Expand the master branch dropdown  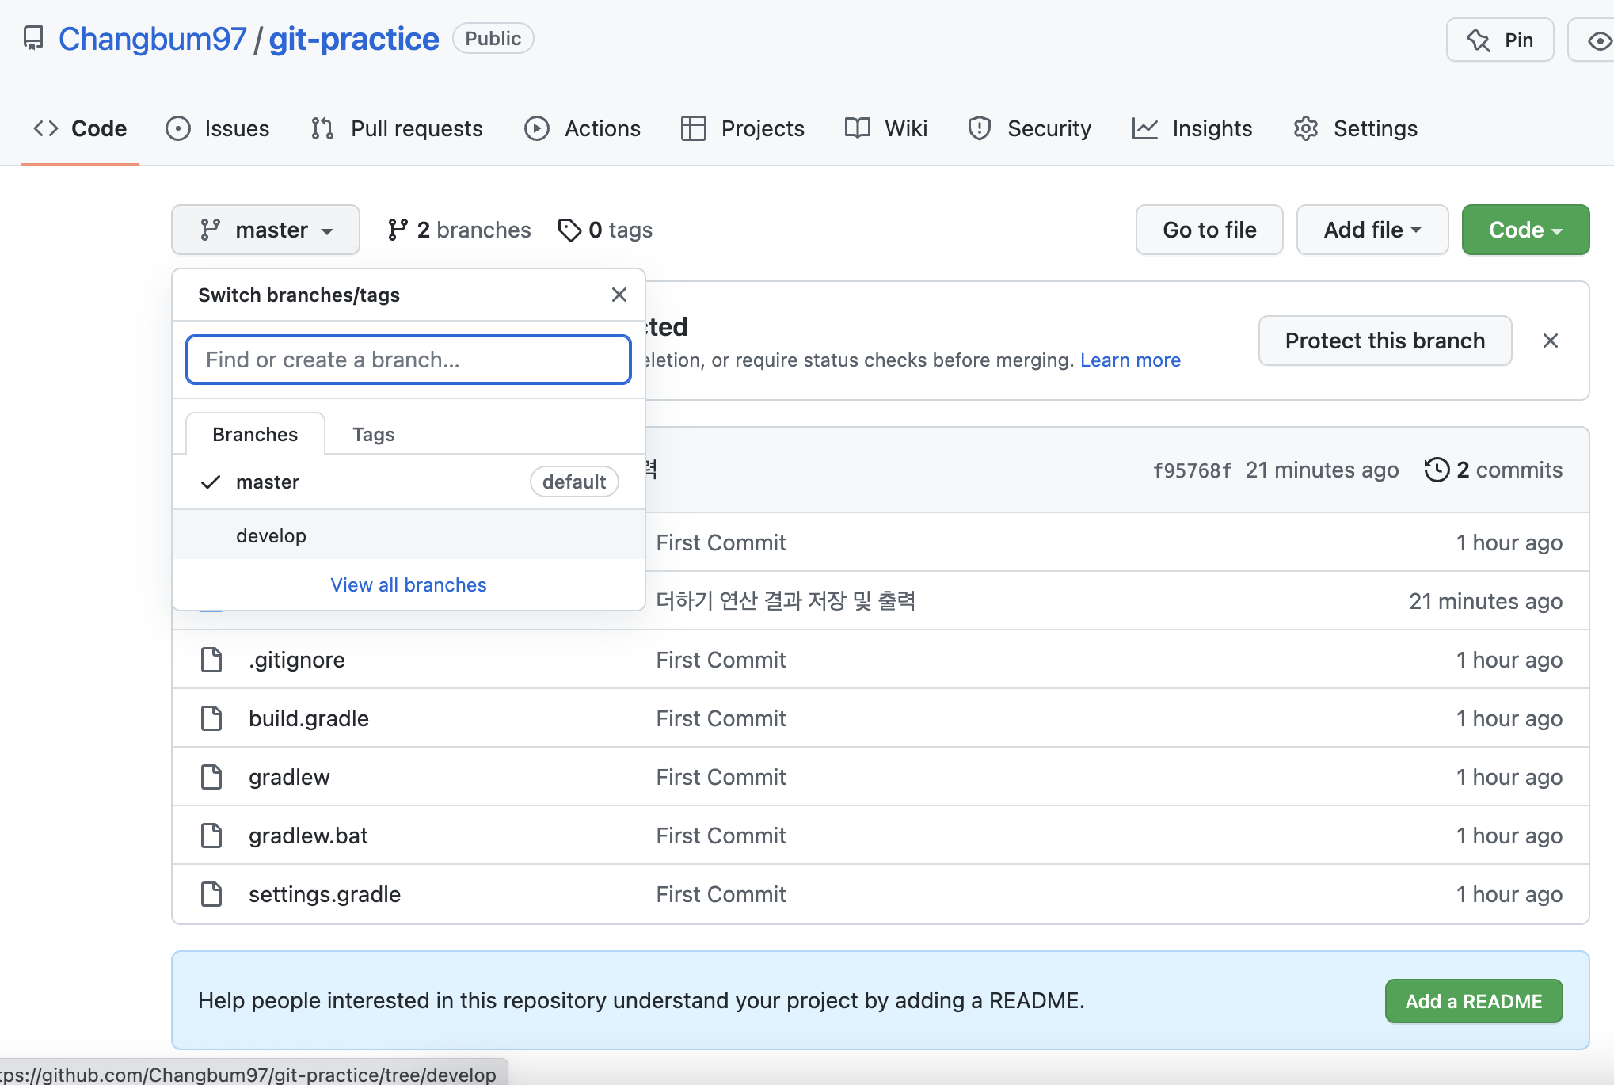tap(265, 230)
